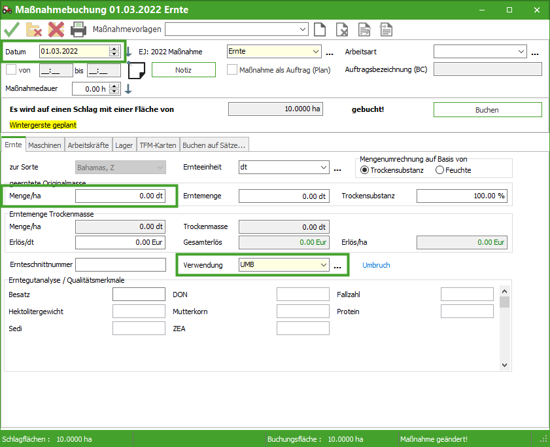Viewport: 550px width, 447px height.
Task: Switch to the Maschinen tab
Action: [x=45, y=145]
